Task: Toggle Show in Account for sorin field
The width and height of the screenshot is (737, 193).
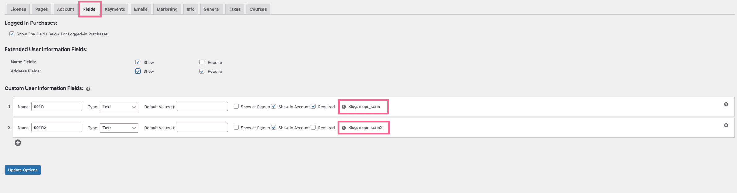Action: pyautogui.click(x=274, y=106)
